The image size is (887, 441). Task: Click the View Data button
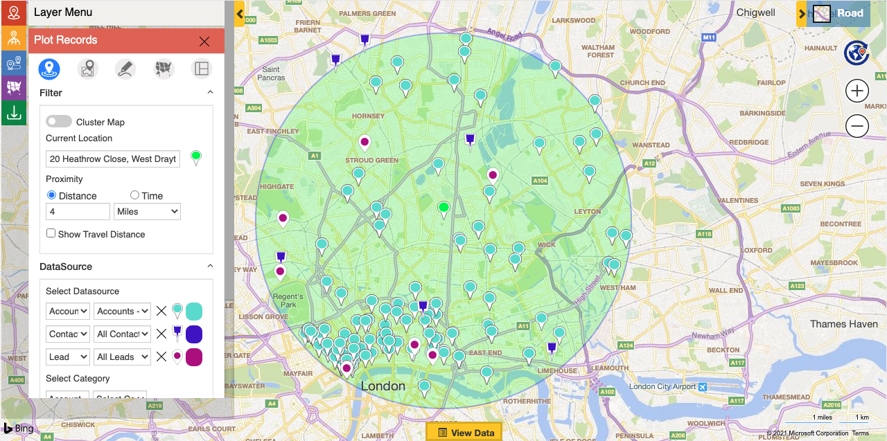tap(464, 433)
